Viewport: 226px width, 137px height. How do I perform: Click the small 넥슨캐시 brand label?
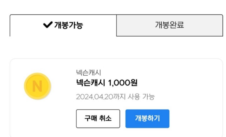pos(89,72)
